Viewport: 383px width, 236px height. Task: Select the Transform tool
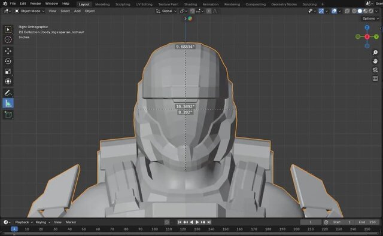coord(8,81)
